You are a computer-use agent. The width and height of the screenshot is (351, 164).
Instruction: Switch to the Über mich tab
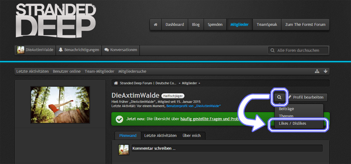point(191,136)
